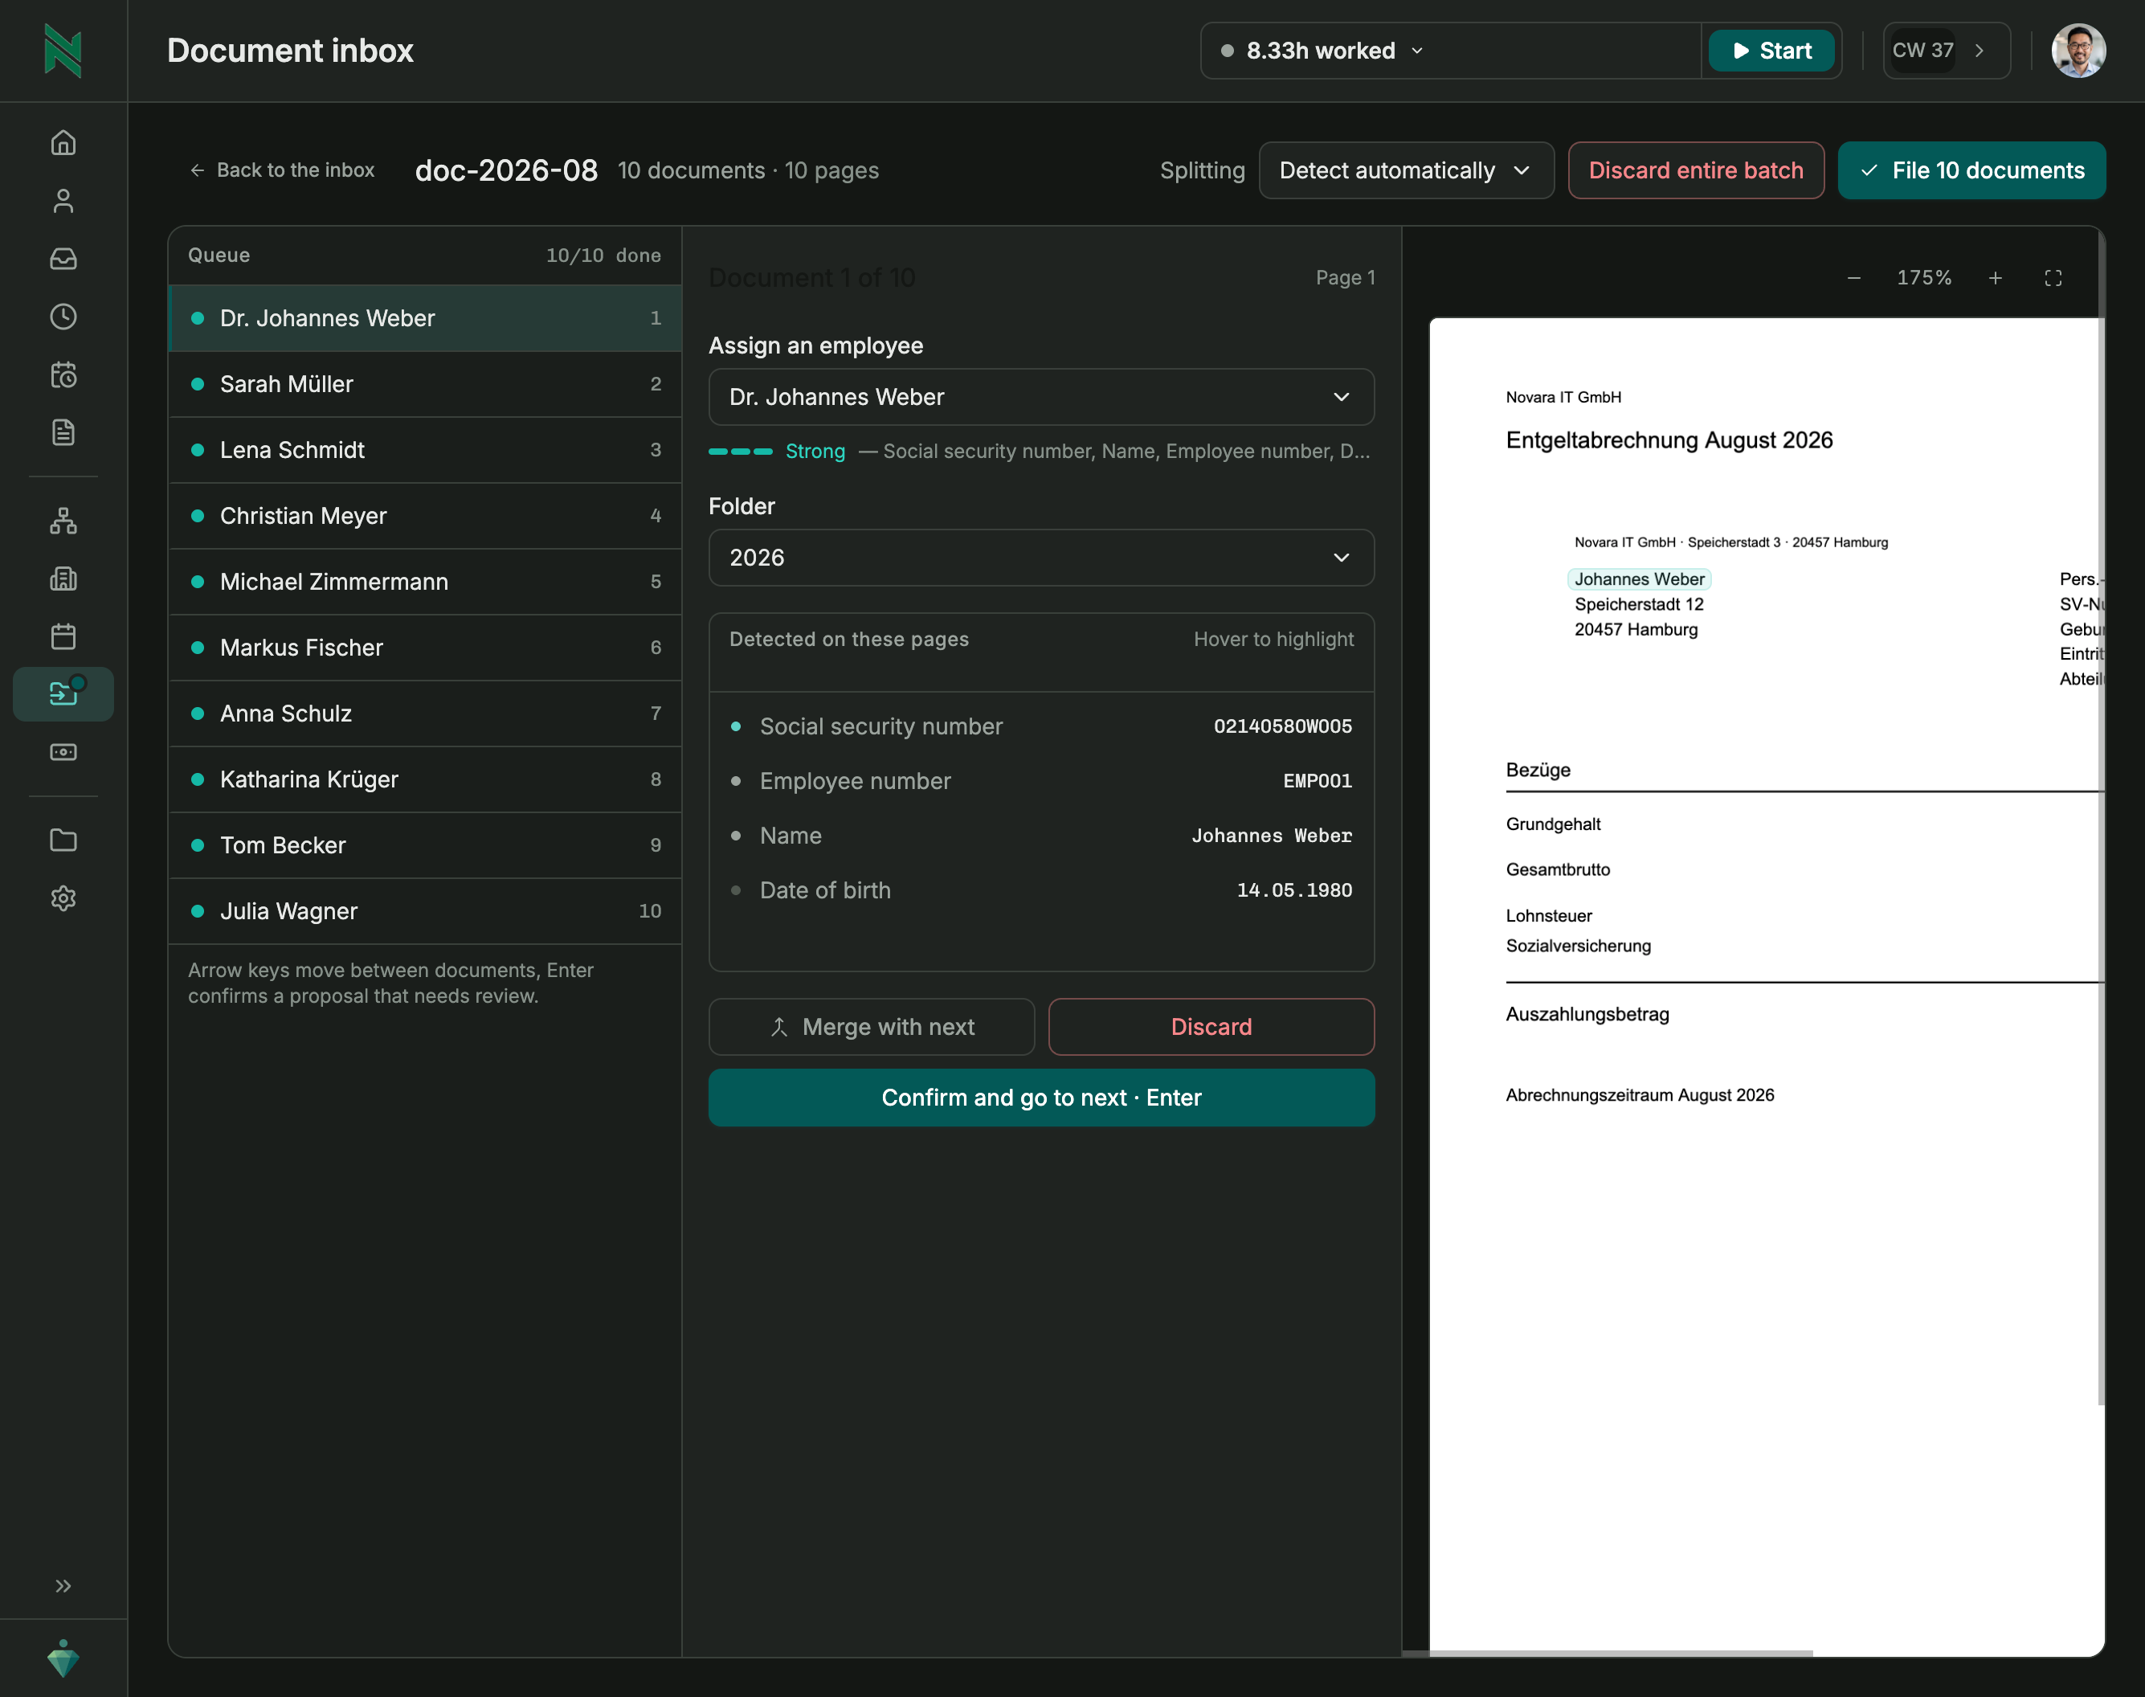This screenshot has height=1697, width=2145.
Task: Click the diamond gem icon at bottom
Action: (x=63, y=1658)
